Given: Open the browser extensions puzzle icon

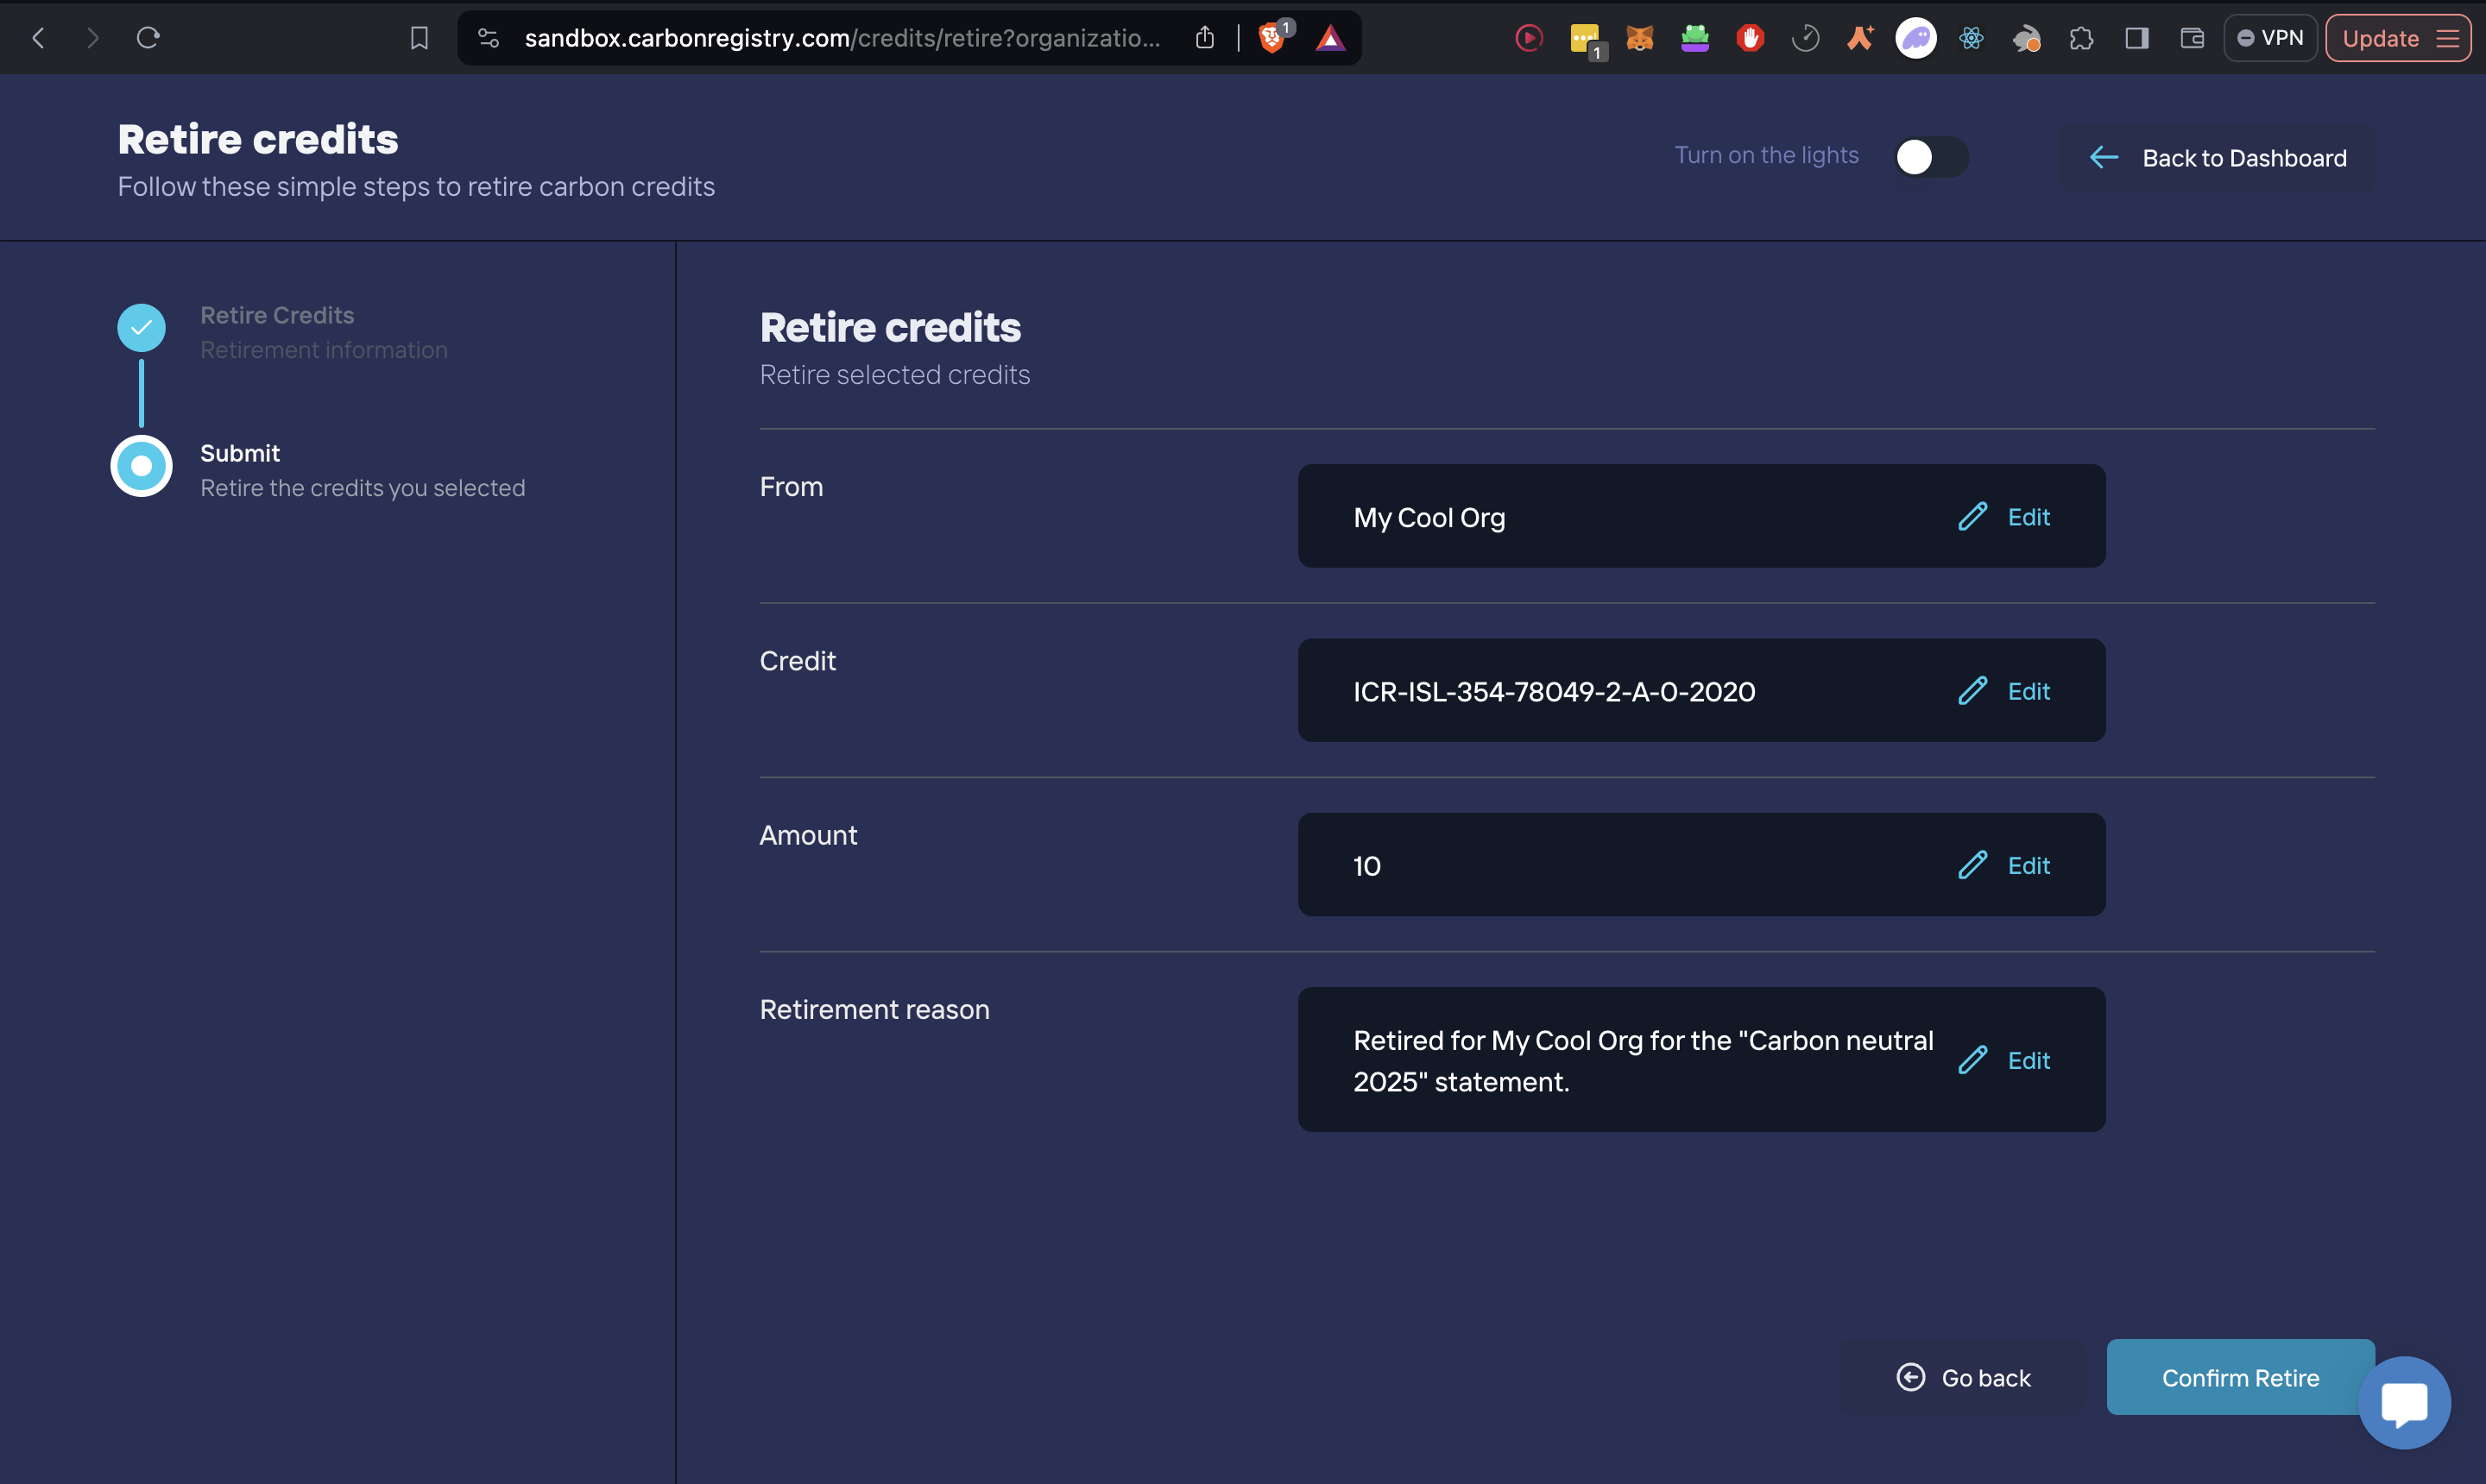Looking at the screenshot, I should [x=2081, y=38].
